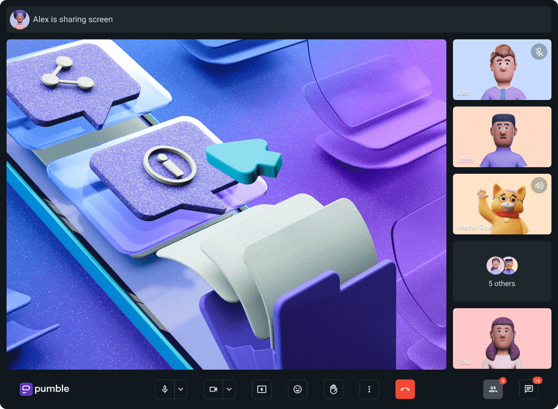The height and width of the screenshot is (409, 558).
Task: Click Ken's muted microphone icon
Action: pyautogui.click(x=539, y=52)
